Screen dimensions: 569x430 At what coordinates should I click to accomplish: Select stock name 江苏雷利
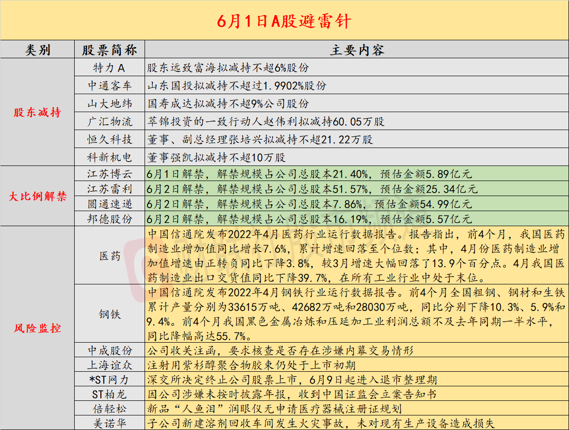pyautogui.click(x=110, y=189)
